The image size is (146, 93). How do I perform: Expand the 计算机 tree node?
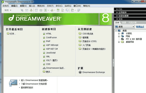tap(119, 34)
